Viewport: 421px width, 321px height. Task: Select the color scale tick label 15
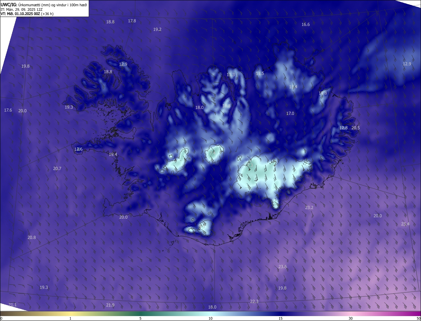pos(281,318)
